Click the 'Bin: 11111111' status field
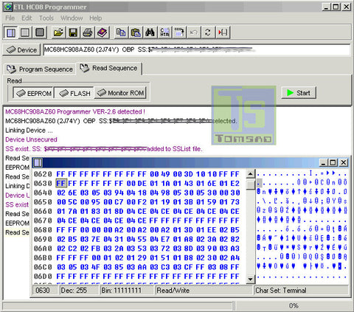The height and width of the screenshot is (312, 354). 127,291
